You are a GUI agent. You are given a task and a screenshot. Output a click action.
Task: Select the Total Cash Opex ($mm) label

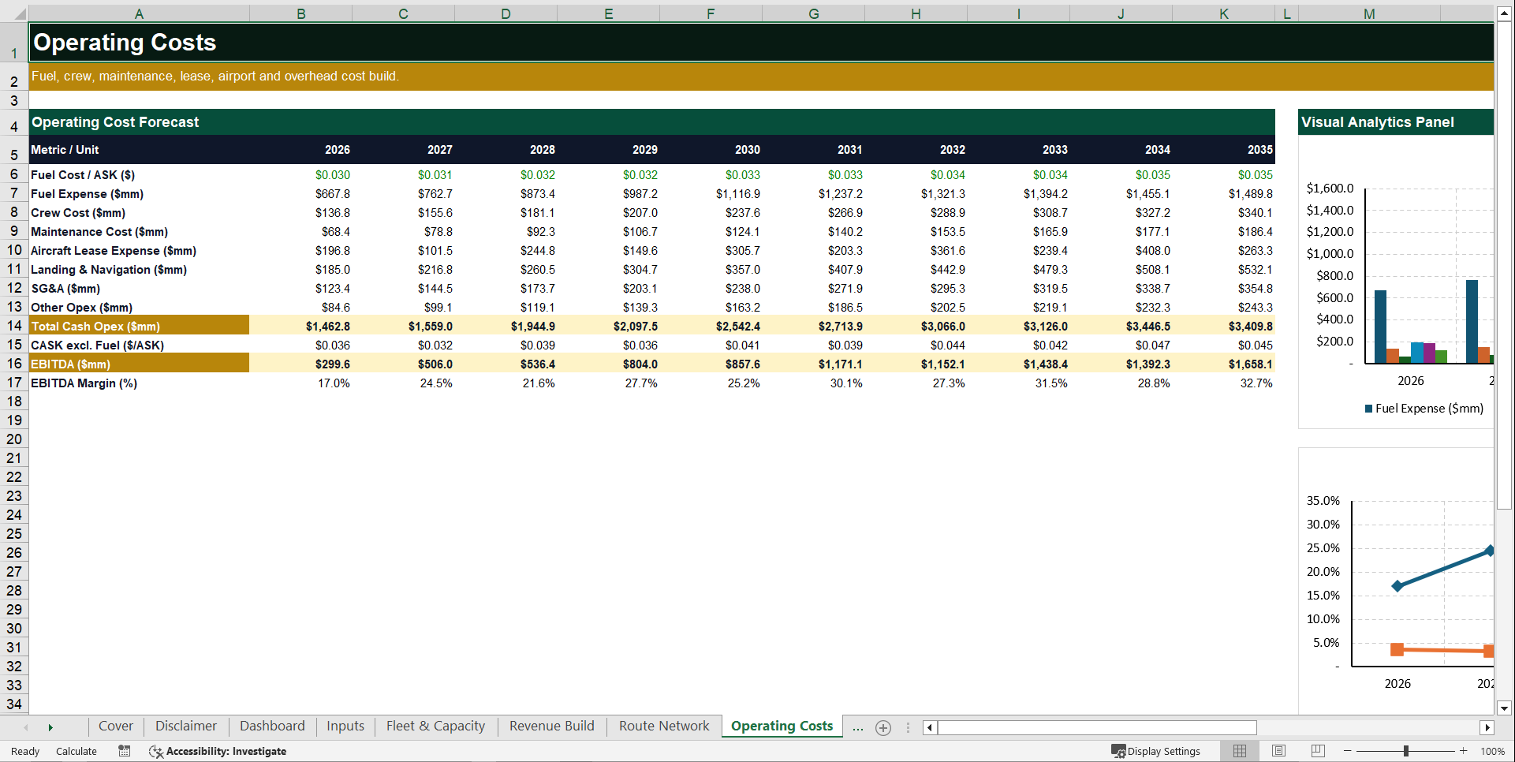click(x=139, y=326)
